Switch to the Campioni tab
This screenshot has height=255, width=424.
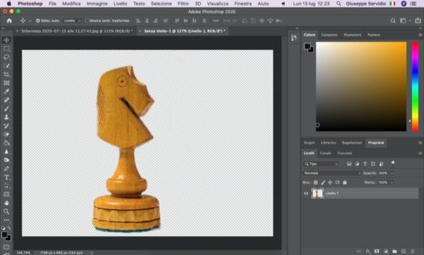(x=329, y=35)
